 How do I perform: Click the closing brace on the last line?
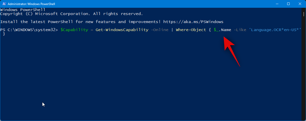tap(4, 34)
